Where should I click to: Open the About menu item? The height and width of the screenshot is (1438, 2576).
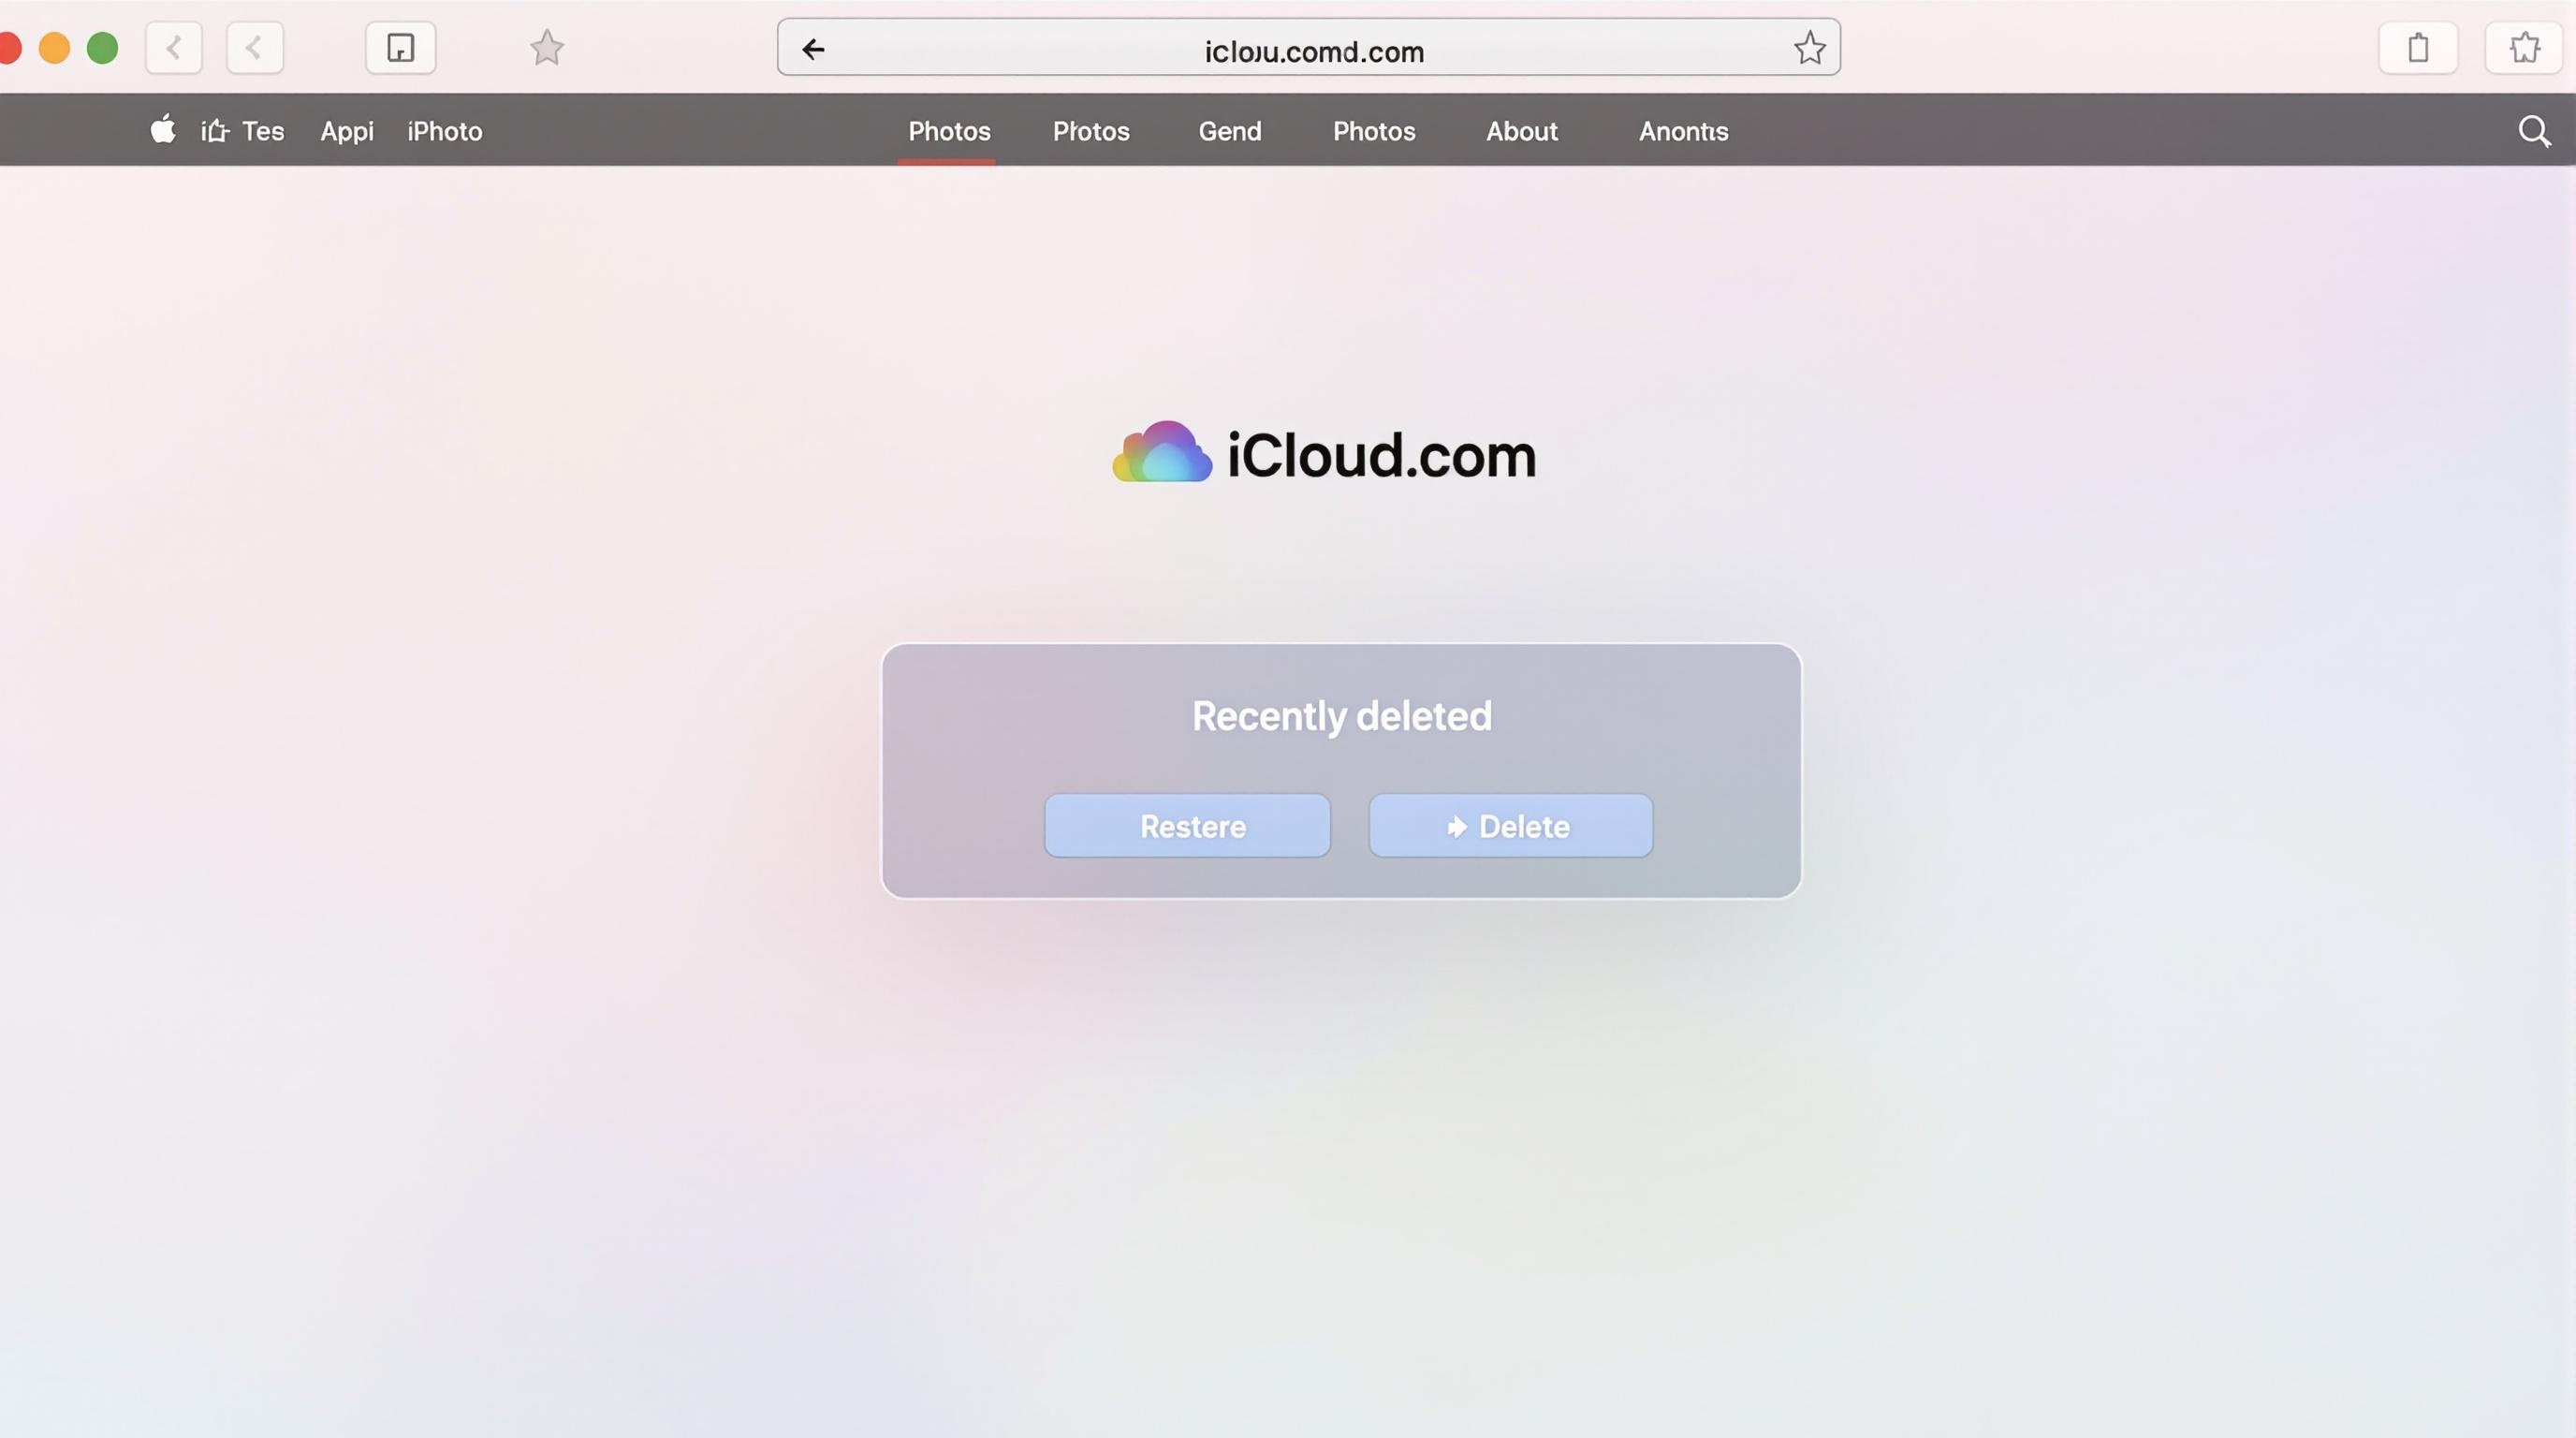click(1521, 131)
